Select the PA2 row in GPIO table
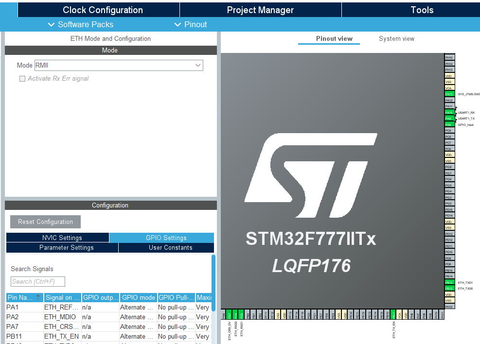Viewport: 480px width, 344px height. click(x=108, y=317)
